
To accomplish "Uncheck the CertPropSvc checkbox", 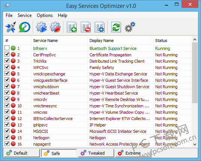I will (7, 54).
